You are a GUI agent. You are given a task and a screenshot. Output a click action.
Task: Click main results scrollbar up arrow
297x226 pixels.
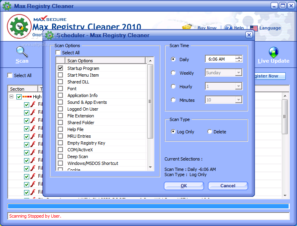285,96
